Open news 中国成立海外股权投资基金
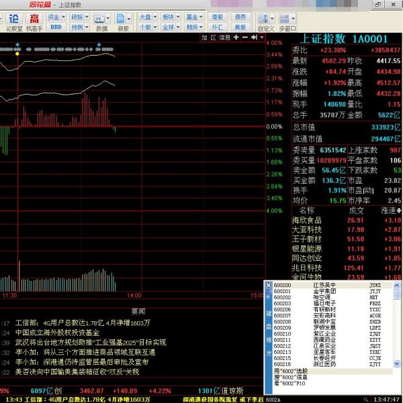This screenshot has height=403, width=403. click(57, 333)
